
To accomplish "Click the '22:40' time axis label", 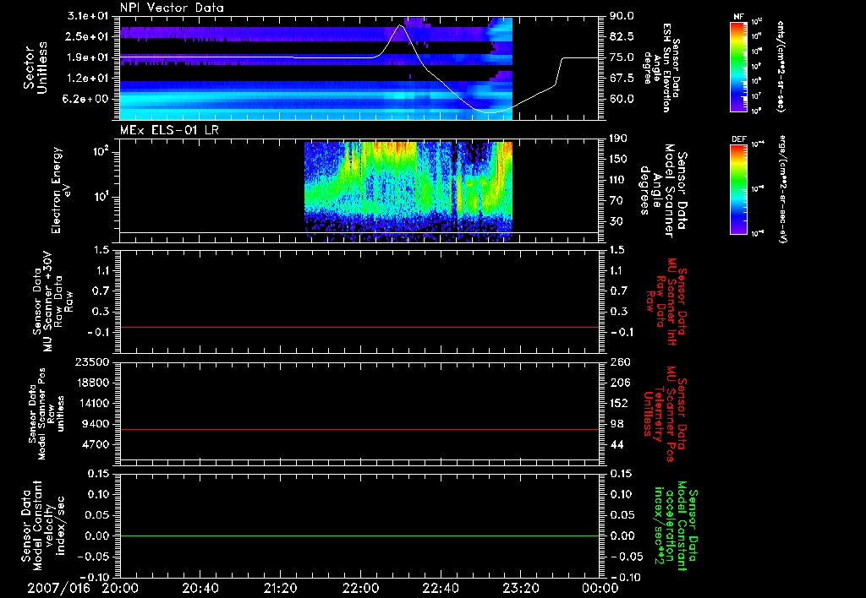I will pos(440,588).
